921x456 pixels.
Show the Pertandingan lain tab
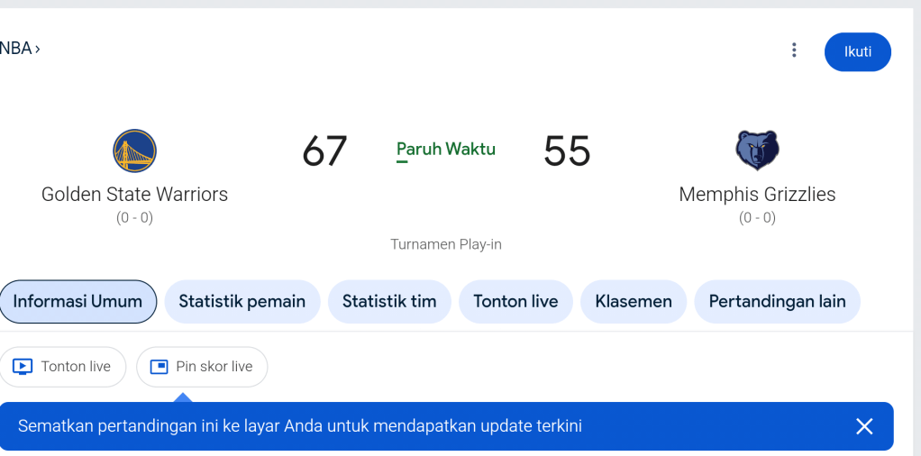tap(777, 302)
